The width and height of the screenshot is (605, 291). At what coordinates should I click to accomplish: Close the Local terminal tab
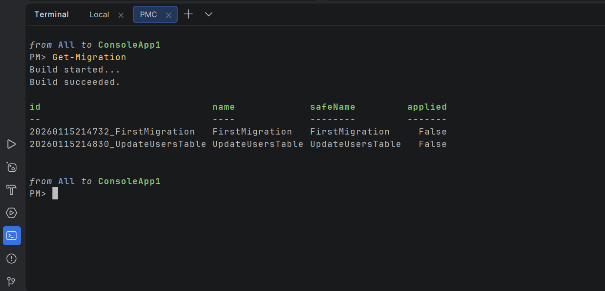point(121,15)
